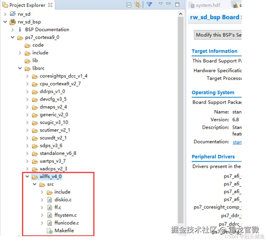Viewport: 266px width, 241px height.
Task: Click the Makefile icon under src
Action: coord(50,231)
